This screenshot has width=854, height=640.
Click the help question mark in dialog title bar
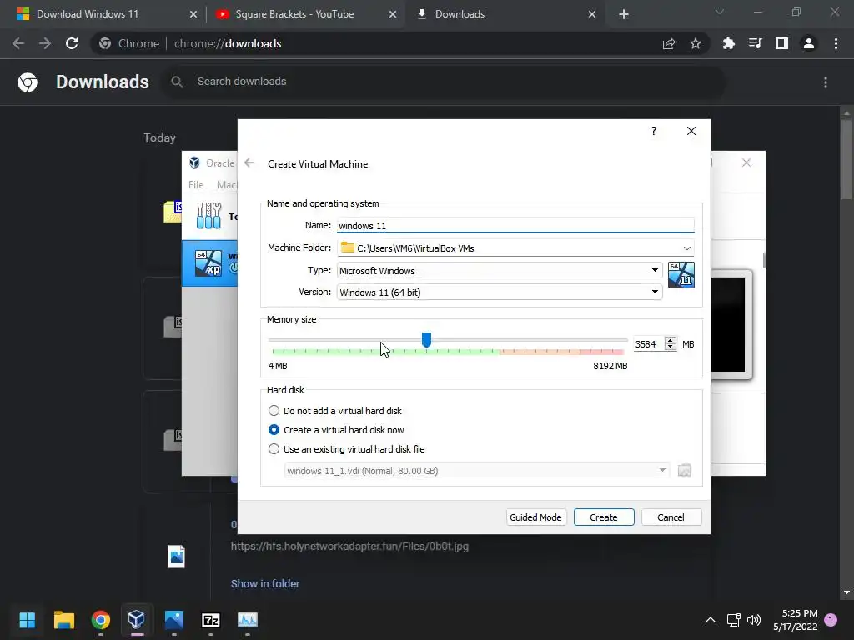click(654, 131)
